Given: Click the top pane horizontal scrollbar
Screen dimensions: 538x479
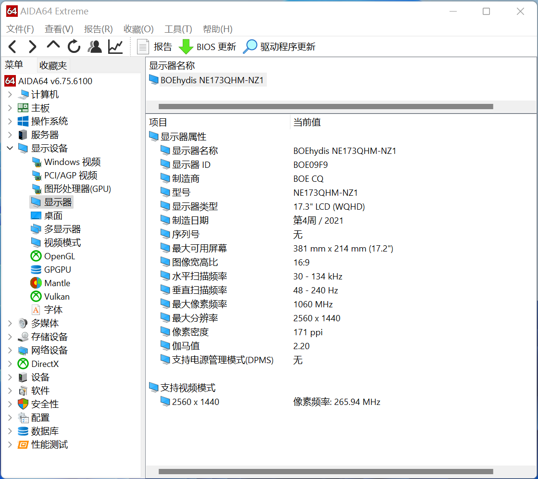Looking at the screenshot, I should point(326,106).
